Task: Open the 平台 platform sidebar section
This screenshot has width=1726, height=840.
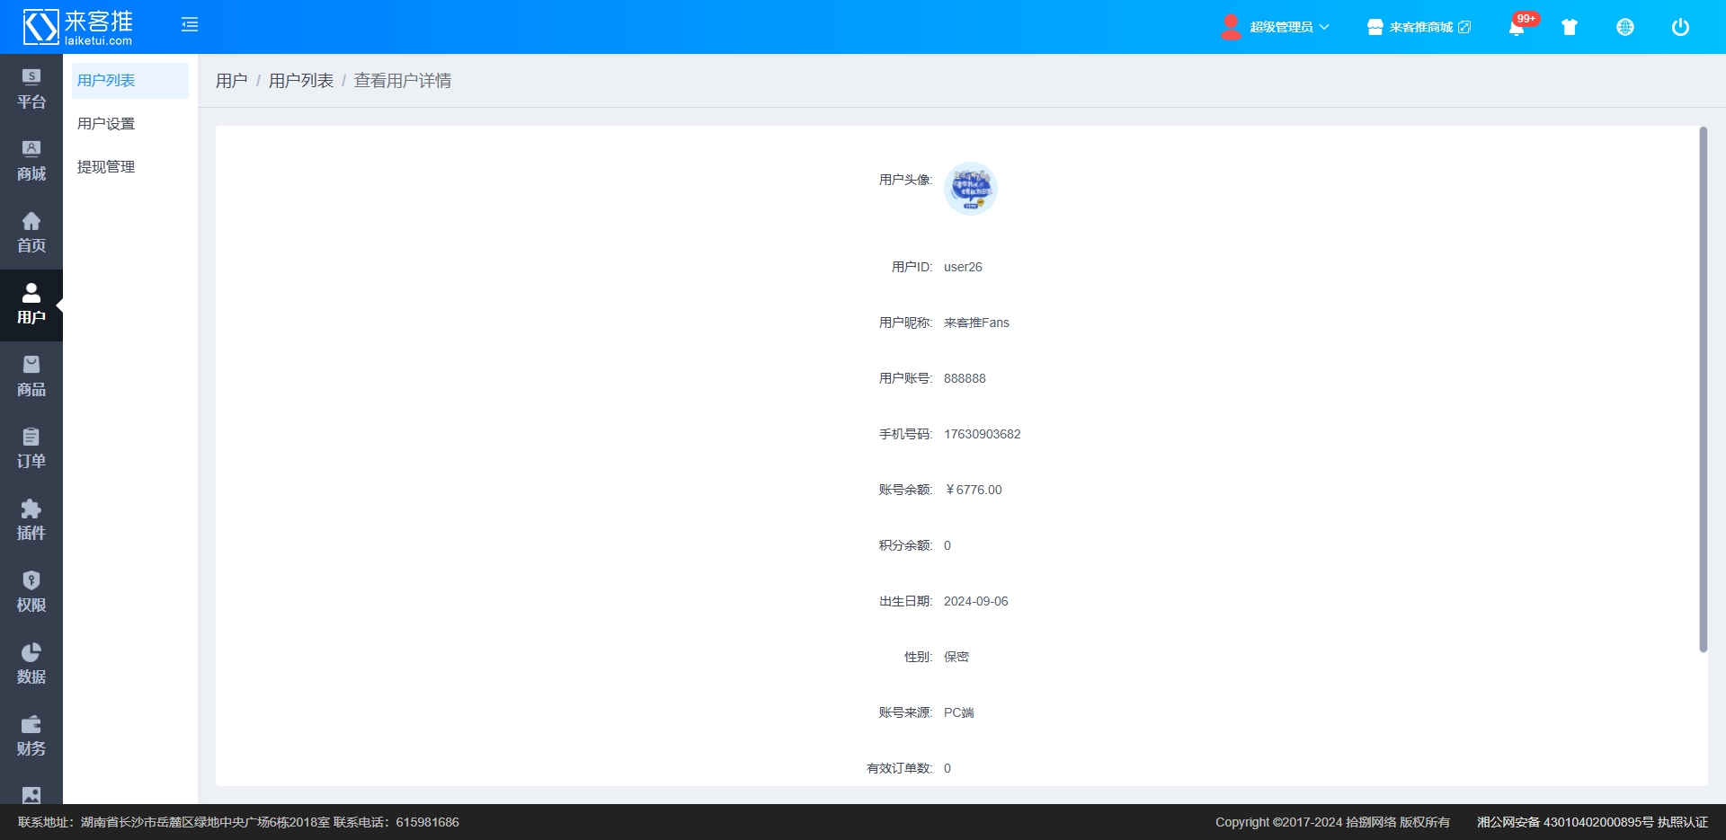Action: (31, 90)
